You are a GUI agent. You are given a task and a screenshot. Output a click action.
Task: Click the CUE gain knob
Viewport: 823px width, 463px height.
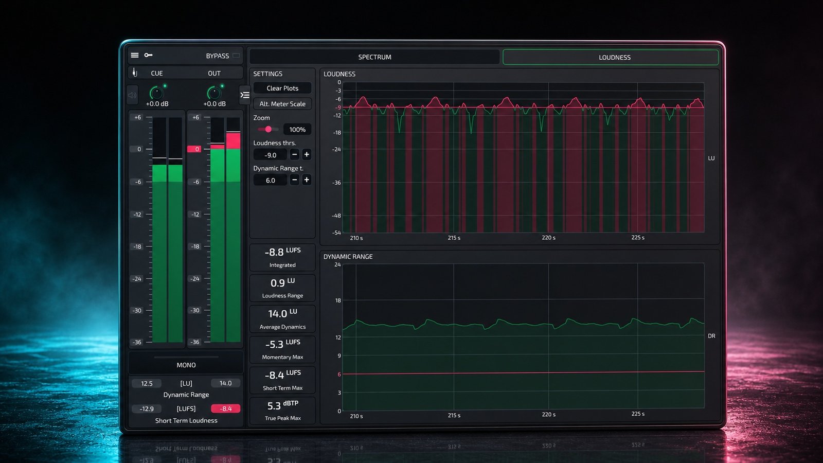(156, 93)
